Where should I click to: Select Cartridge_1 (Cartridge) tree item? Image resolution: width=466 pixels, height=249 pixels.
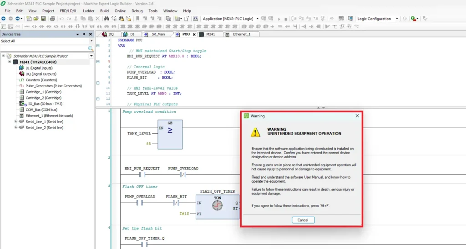[x=43, y=92]
